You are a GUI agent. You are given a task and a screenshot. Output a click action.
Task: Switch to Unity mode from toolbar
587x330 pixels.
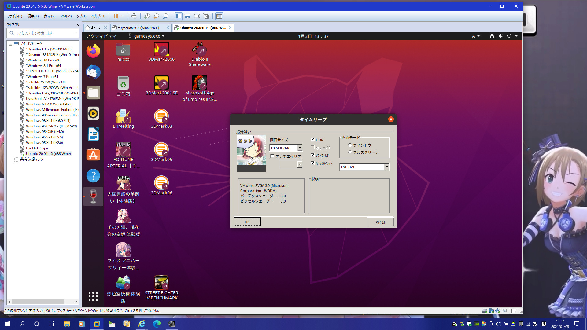click(206, 16)
